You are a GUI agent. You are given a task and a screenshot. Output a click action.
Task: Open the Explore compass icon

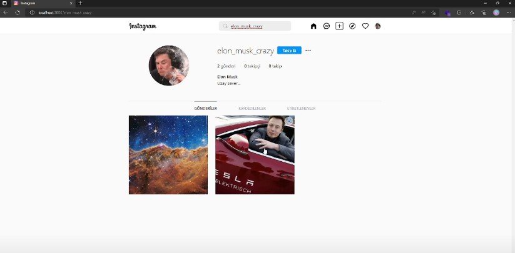coord(352,26)
